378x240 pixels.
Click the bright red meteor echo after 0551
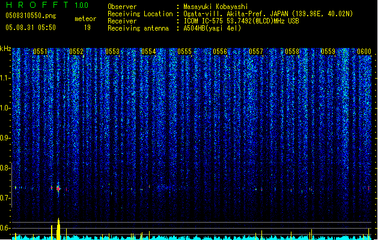point(58,189)
